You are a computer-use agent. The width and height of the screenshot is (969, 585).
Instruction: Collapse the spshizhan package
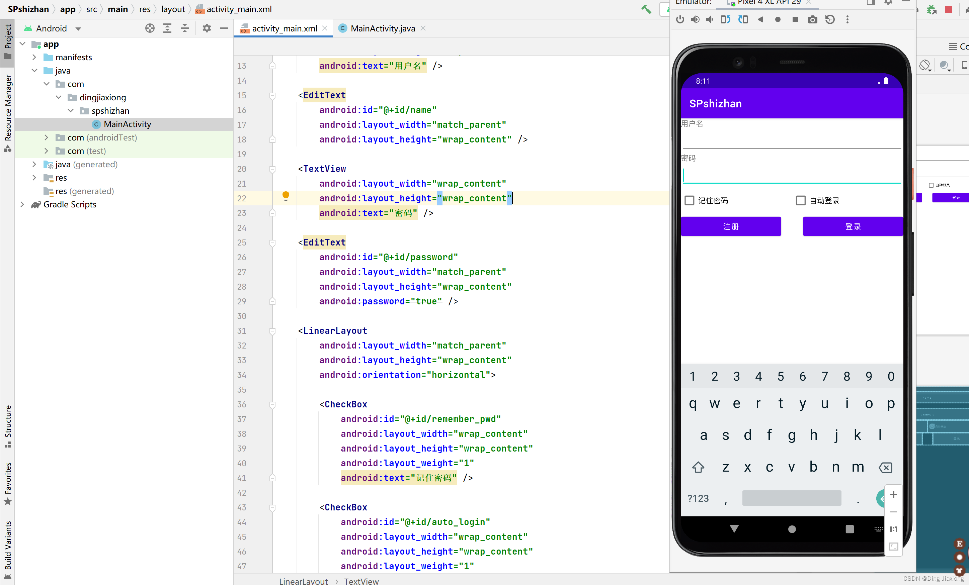click(71, 111)
